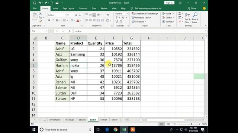Viewport: 238px width, 133px height.
Task: Click the Format cells button
Action: click(x=168, y=21)
